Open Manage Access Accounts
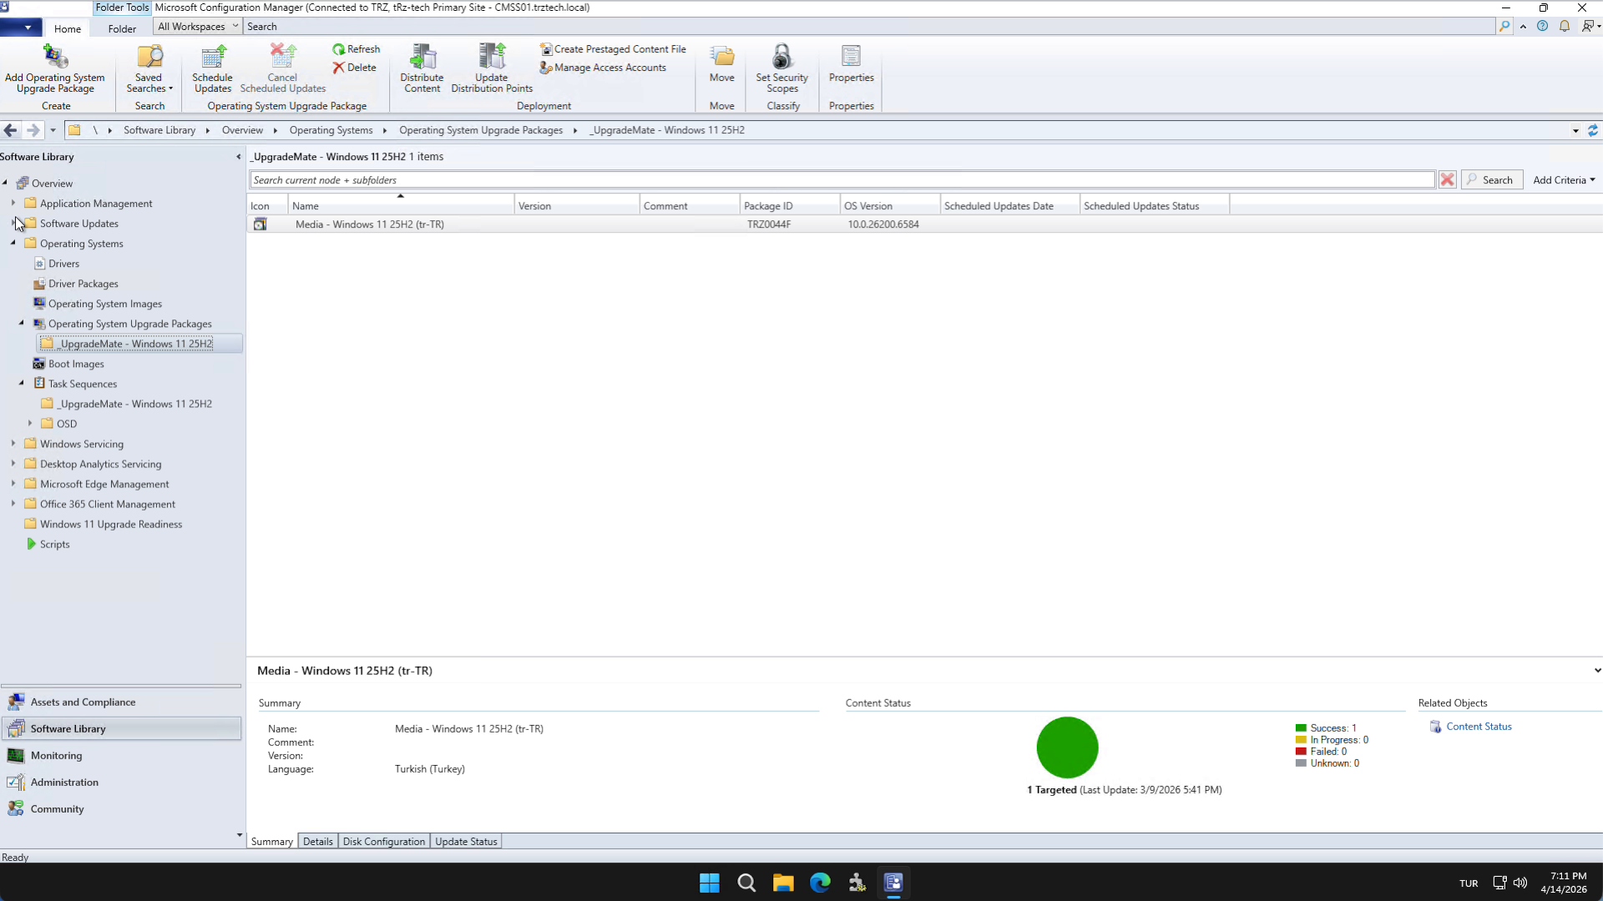 click(x=603, y=68)
